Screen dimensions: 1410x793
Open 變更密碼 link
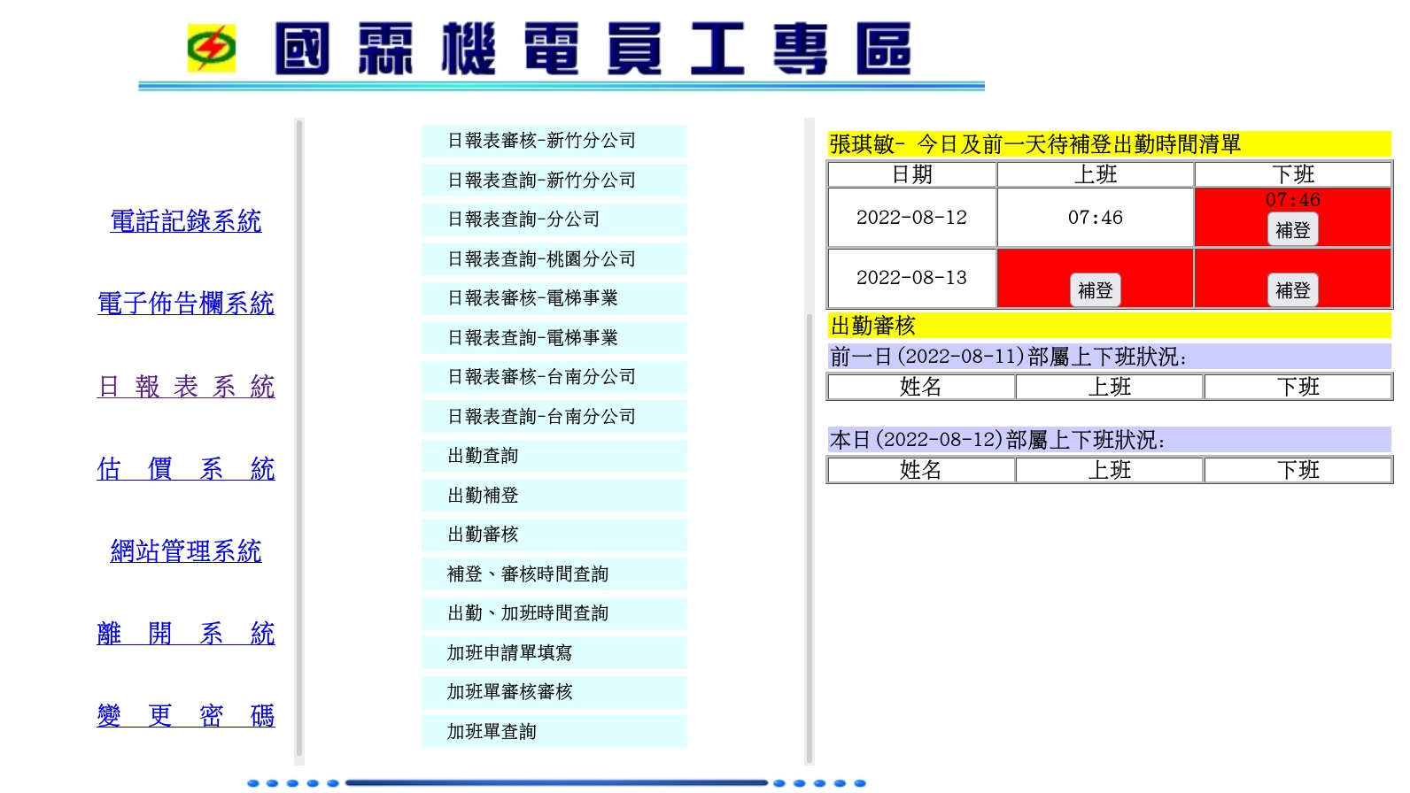[186, 715]
